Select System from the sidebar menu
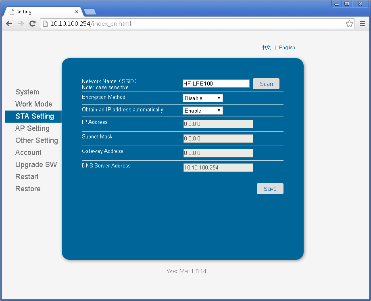Image resolution: width=371 pixels, height=301 pixels. click(27, 92)
